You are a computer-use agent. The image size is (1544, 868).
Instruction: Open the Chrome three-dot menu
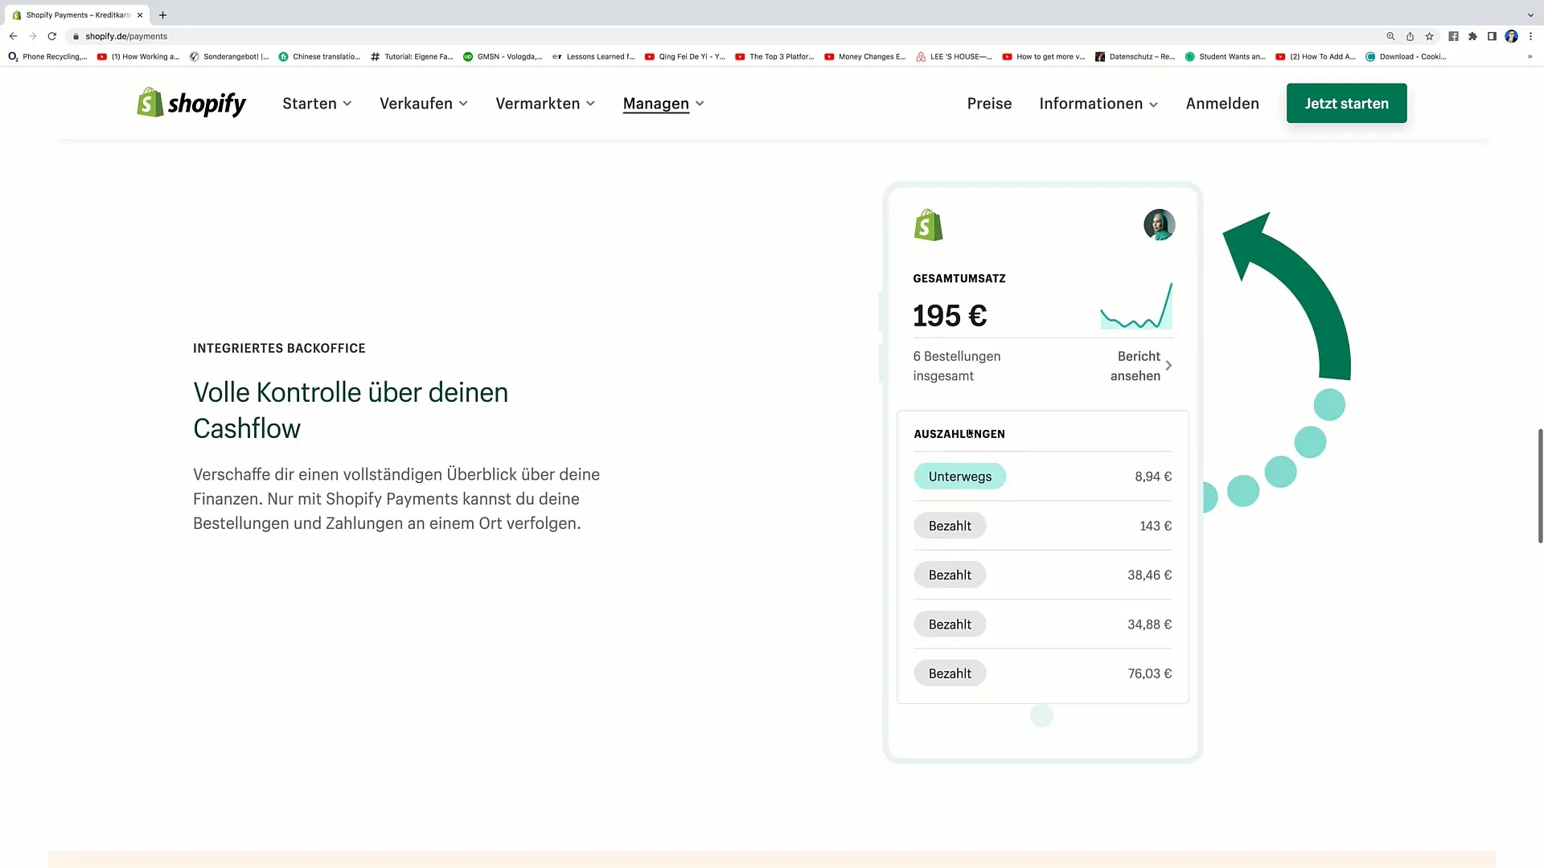click(x=1530, y=36)
